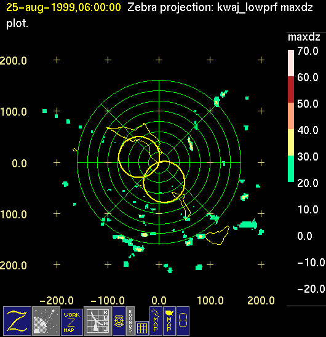Click the radar center at ring origin
The image size is (326, 337).
point(159,162)
